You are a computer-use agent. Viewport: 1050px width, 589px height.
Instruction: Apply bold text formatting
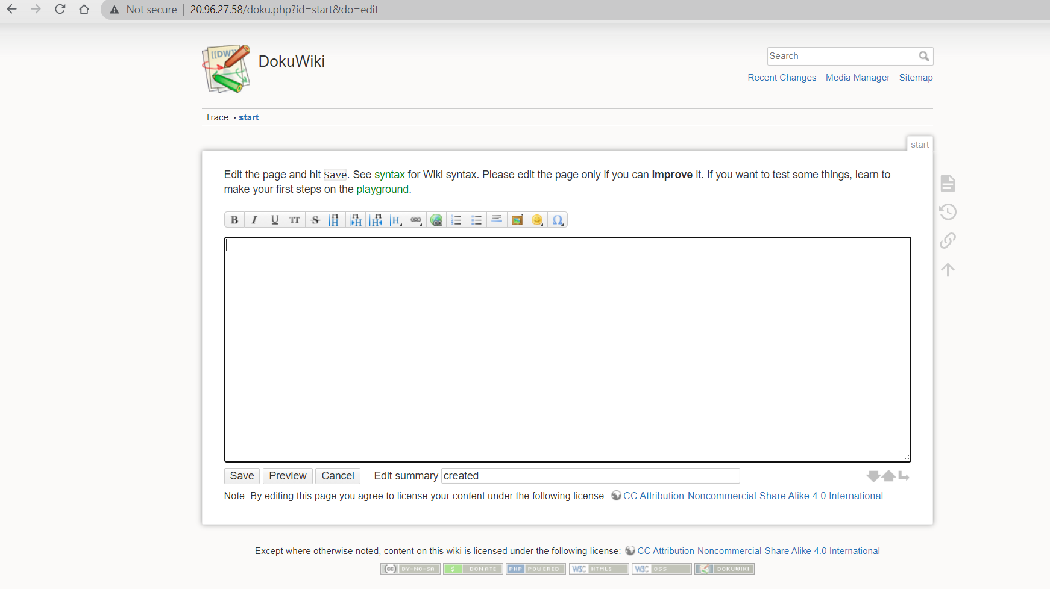click(x=234, y=220)
